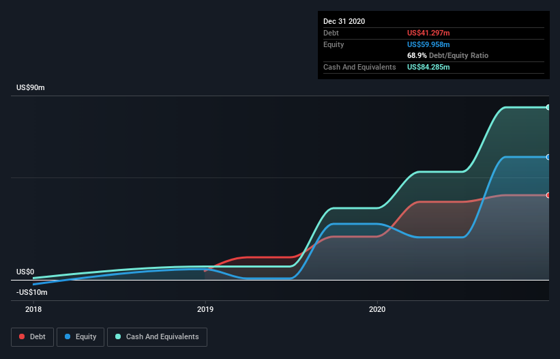The image size is (560, 359).
Task: Toggle the Debt series legend button
Action: coord(33,337)
